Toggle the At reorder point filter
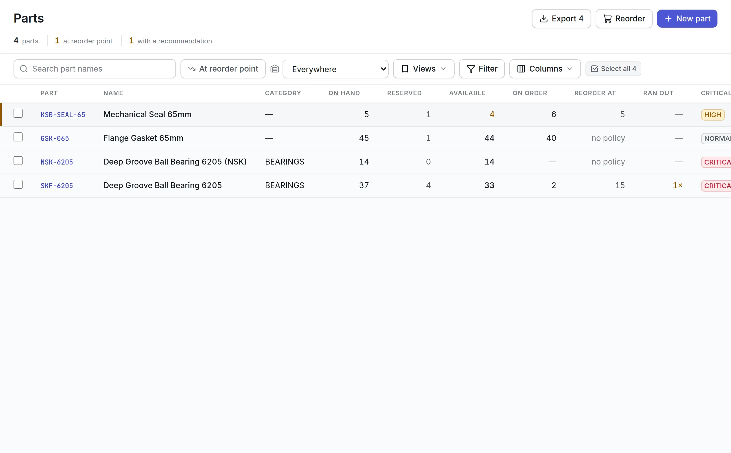This screenshot has height=453, width=731. tap(223, 69)
